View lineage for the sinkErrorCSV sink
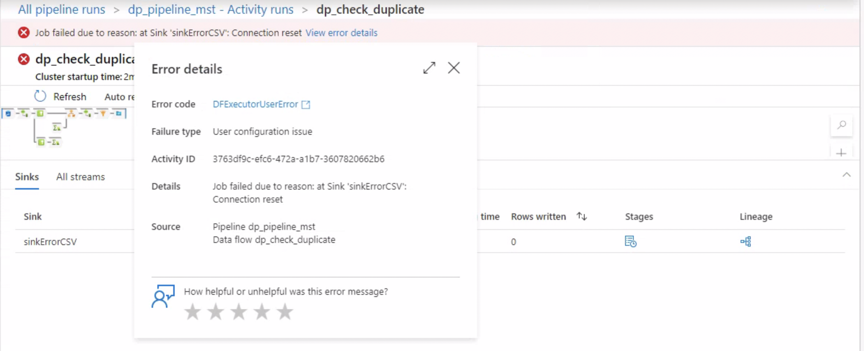The width and height of the screenshot is (864, 351). pyautogui.click(x=746, y=241)
